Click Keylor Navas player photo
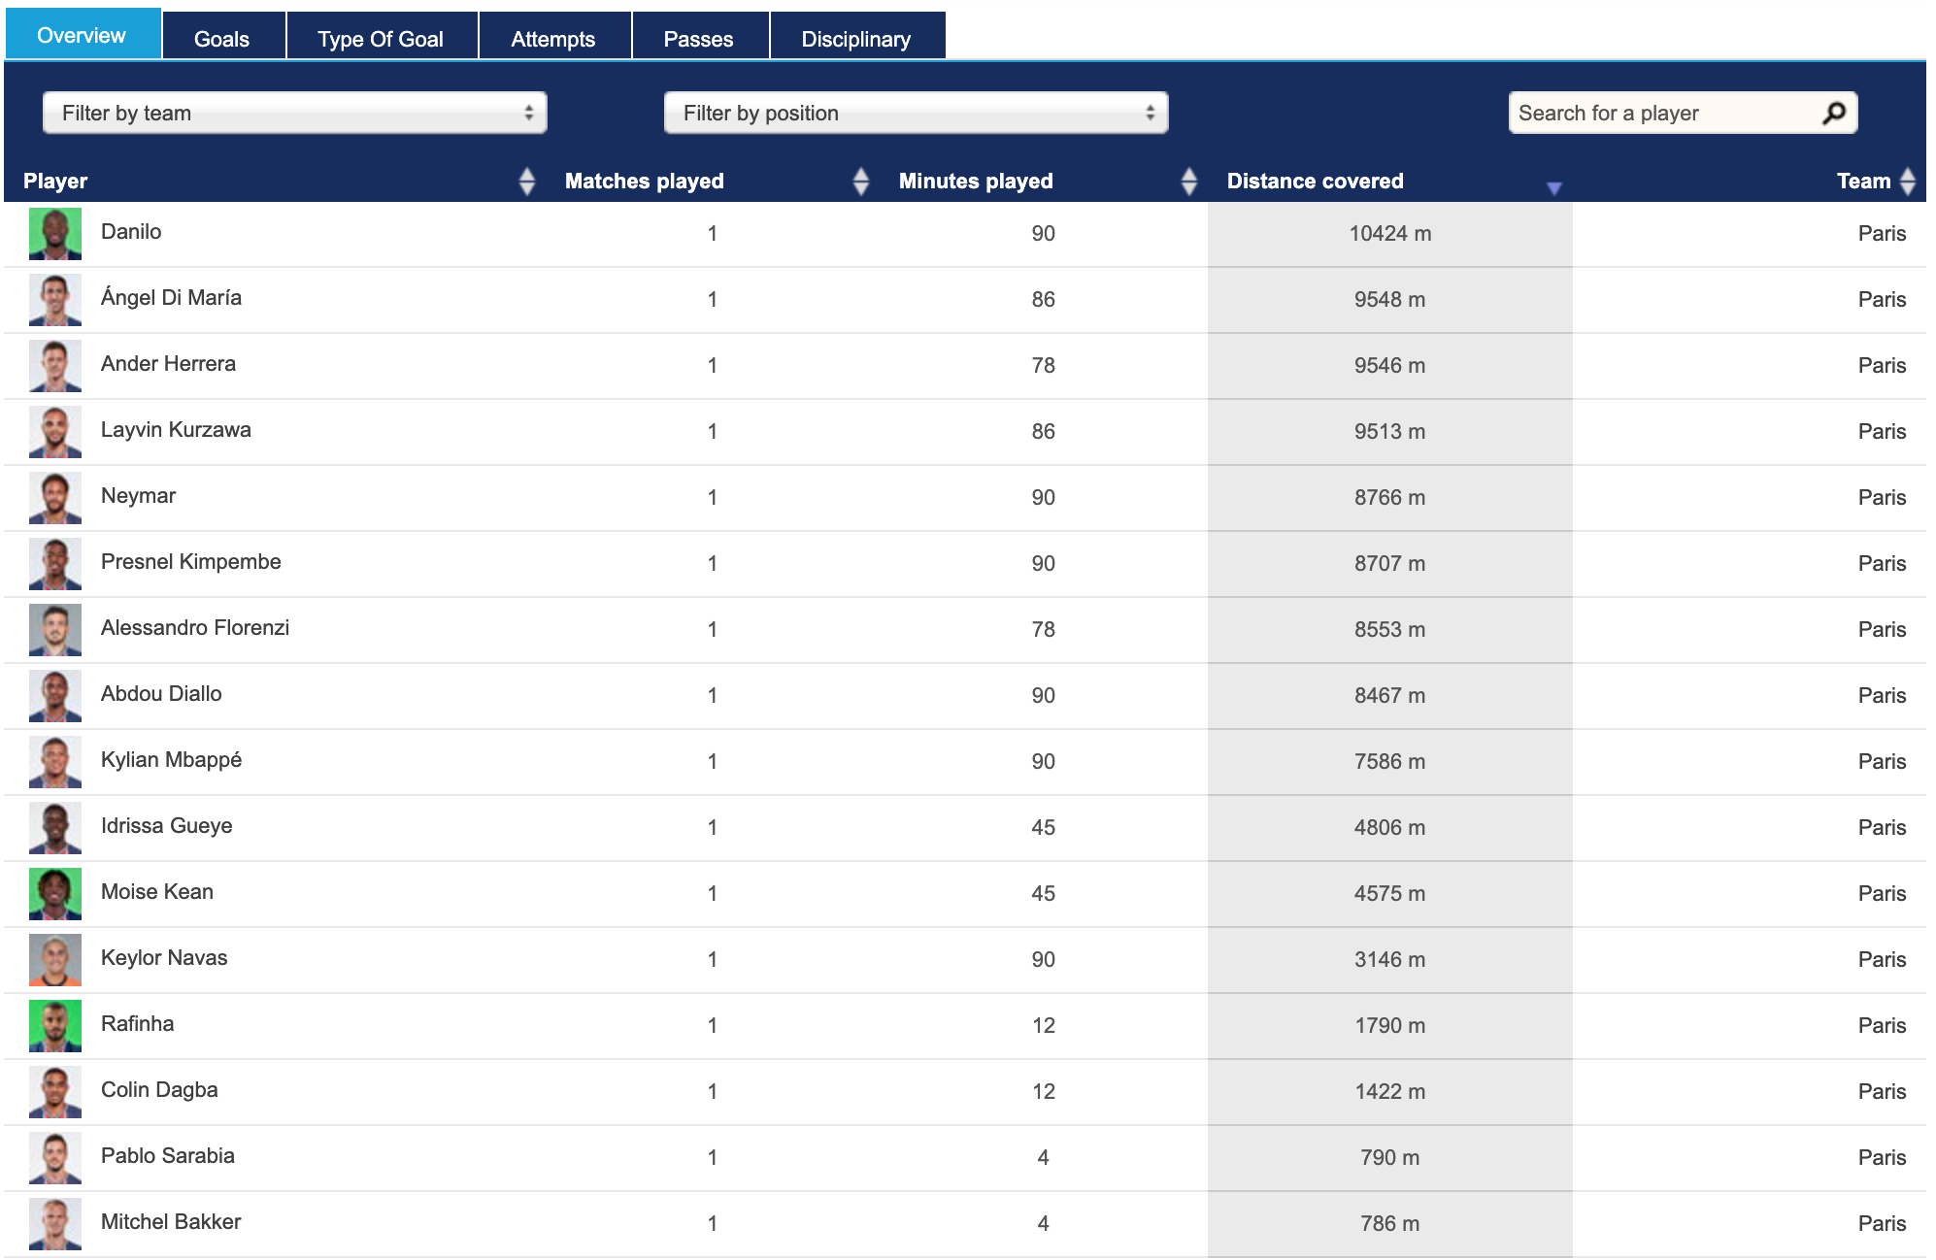The height and width of the screenshot is (1260, 1936). (55, 959)
